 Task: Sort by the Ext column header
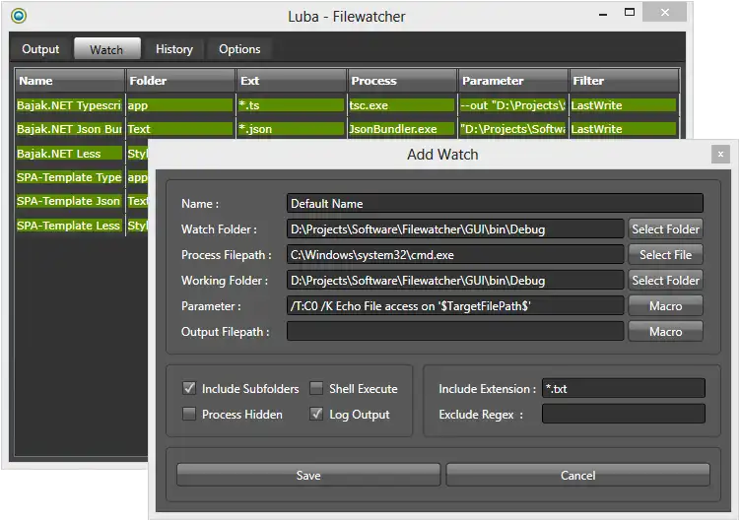tap(292, 80)
